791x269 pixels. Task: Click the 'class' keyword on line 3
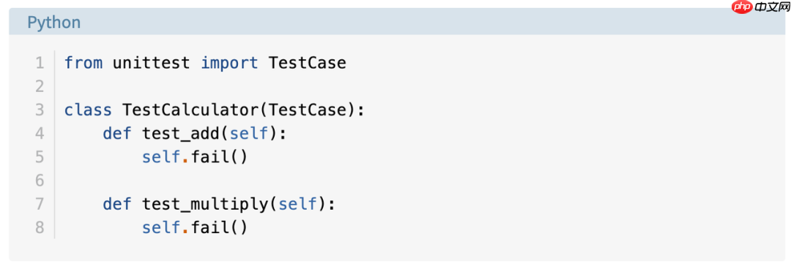pos(89,110)
